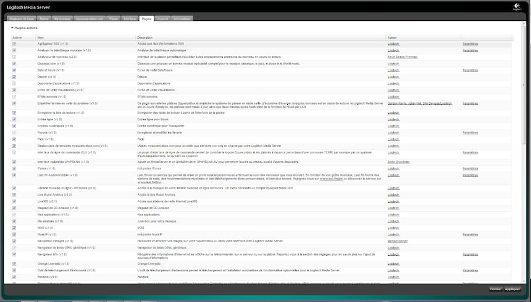Uncheck the Orange Liveradio plugin

[x=14, y=264]
